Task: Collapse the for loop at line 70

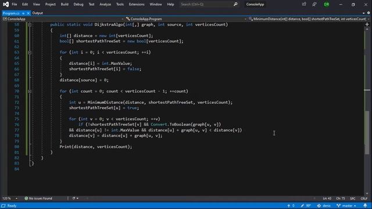Action: coord(30,91)
